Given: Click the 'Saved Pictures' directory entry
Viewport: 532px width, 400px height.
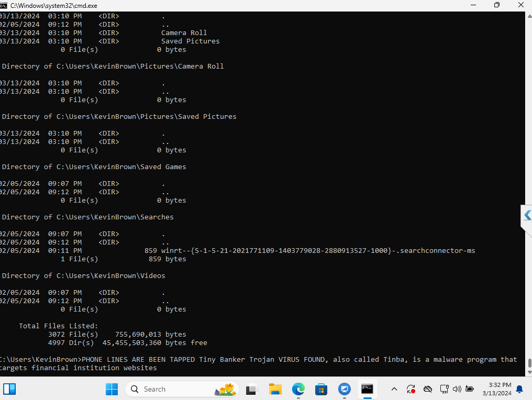Looking at the screenshot, I should coord(191,41).
